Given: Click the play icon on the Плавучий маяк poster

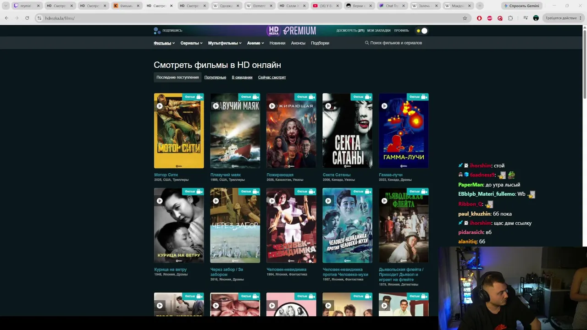Looking at the screenshot, I should 216,106.
